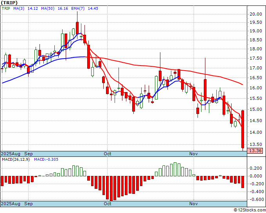Click the 16.00 price axis label
Image resolution: width=266 pixels, height=213 pixels.
256,88
